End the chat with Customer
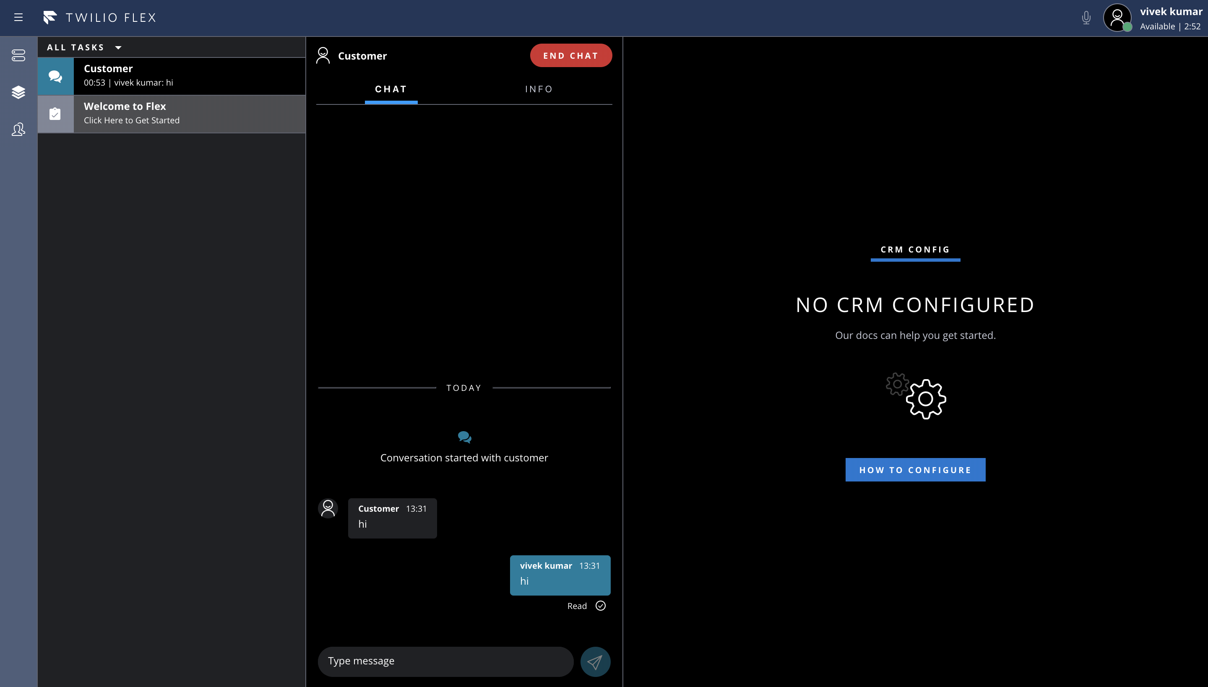 571,56
